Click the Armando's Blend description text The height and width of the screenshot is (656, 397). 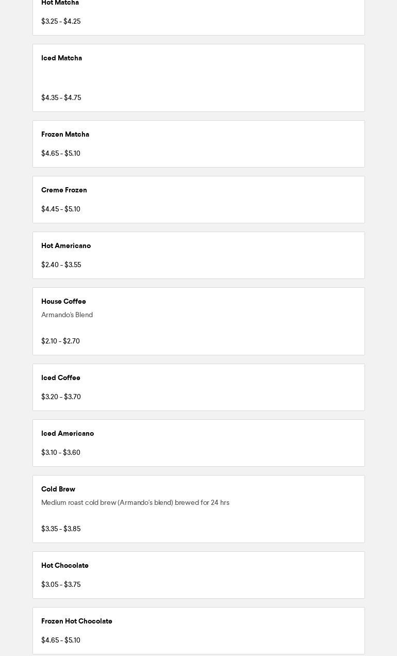tap(67, 315)
